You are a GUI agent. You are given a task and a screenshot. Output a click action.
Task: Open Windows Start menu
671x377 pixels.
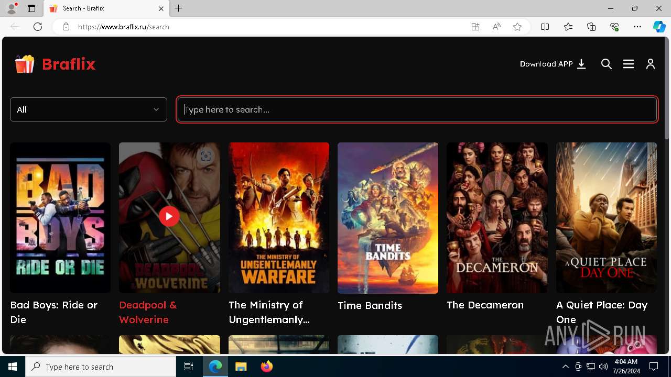[x=13, y=367]
